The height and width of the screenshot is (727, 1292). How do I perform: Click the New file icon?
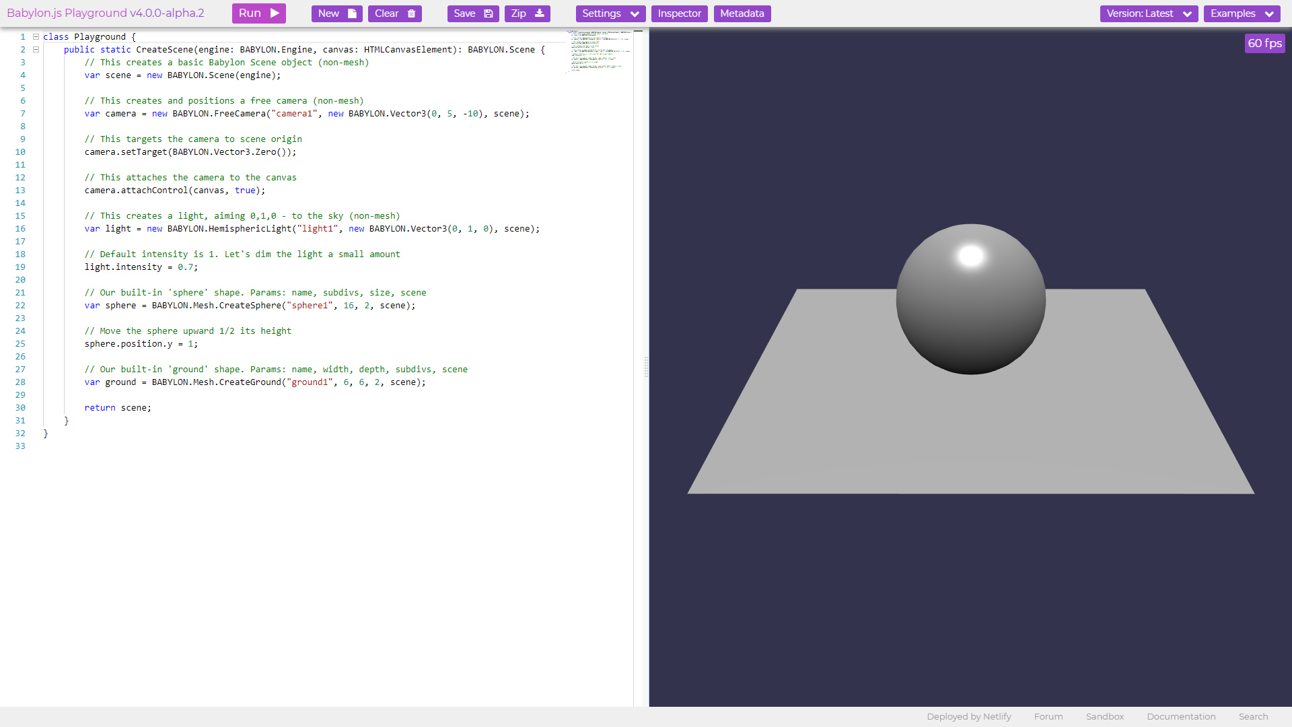tap(352, 13)
